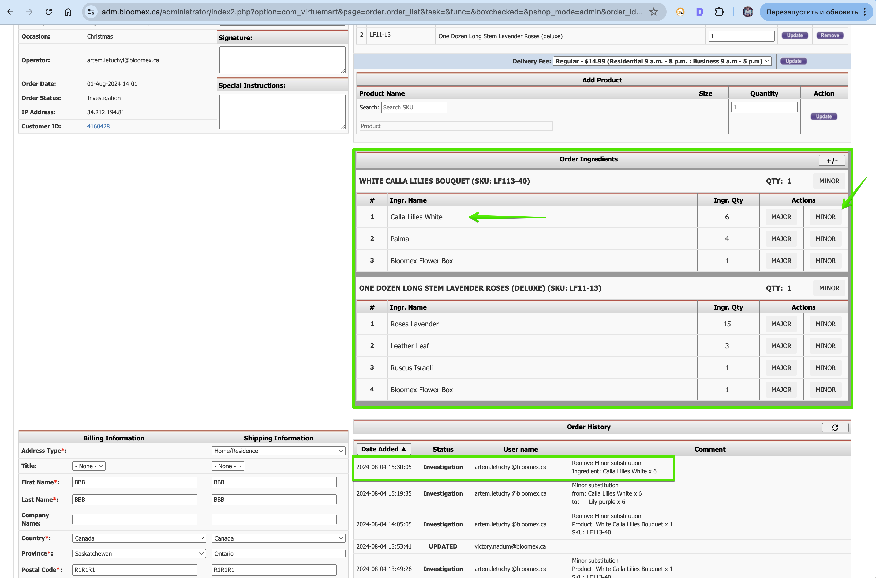Click the site information icon in address bar

tap(91, 12)
